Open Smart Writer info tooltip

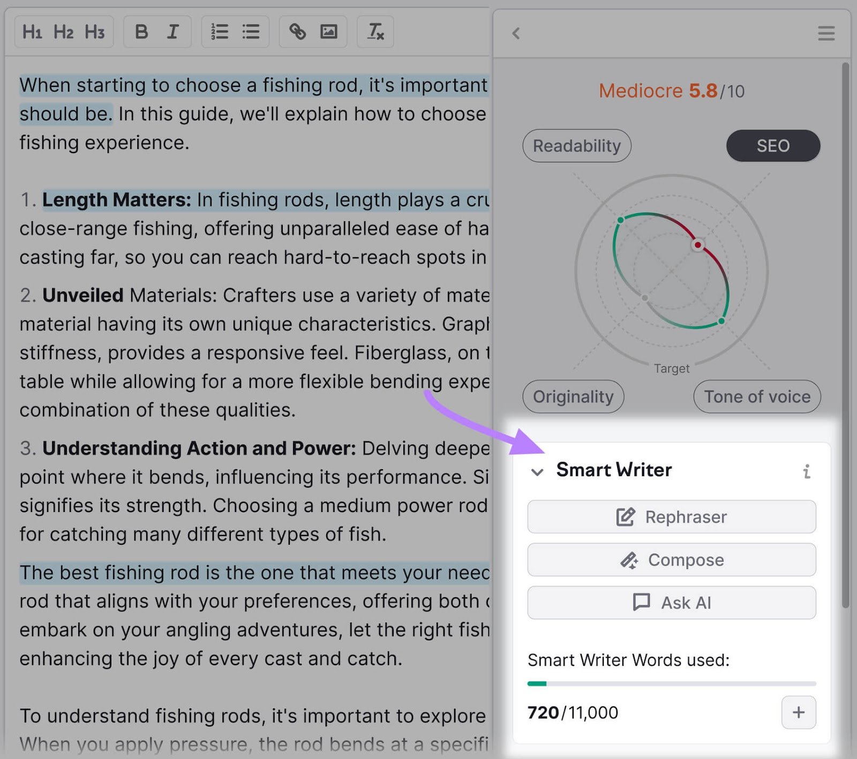tap(807, 471)
